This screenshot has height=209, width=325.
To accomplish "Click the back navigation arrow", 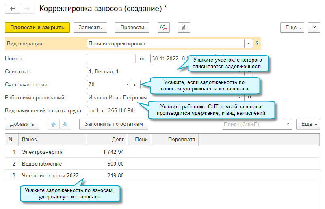I will [12, 8].
